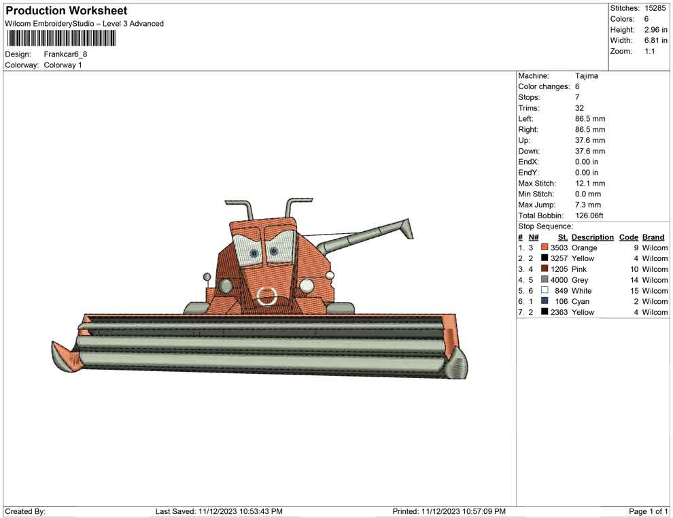The height and width of the screenshot is (518, 673).
Task: Click the thread number 2363
Action: click(559, 312)
